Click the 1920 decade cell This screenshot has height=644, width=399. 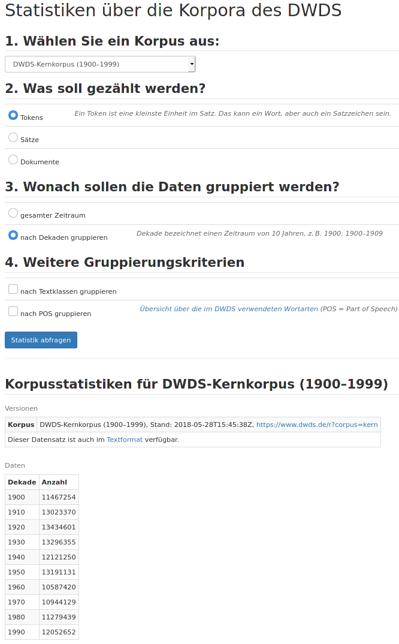22,527
